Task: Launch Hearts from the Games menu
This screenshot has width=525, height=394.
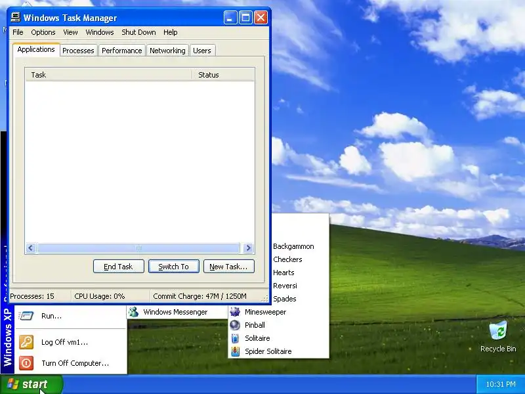Action: [283, 273]
